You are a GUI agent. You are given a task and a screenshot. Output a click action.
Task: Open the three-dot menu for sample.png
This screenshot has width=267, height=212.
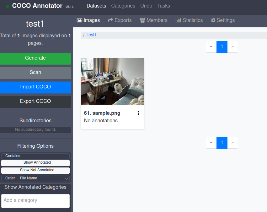pos(139,113)
